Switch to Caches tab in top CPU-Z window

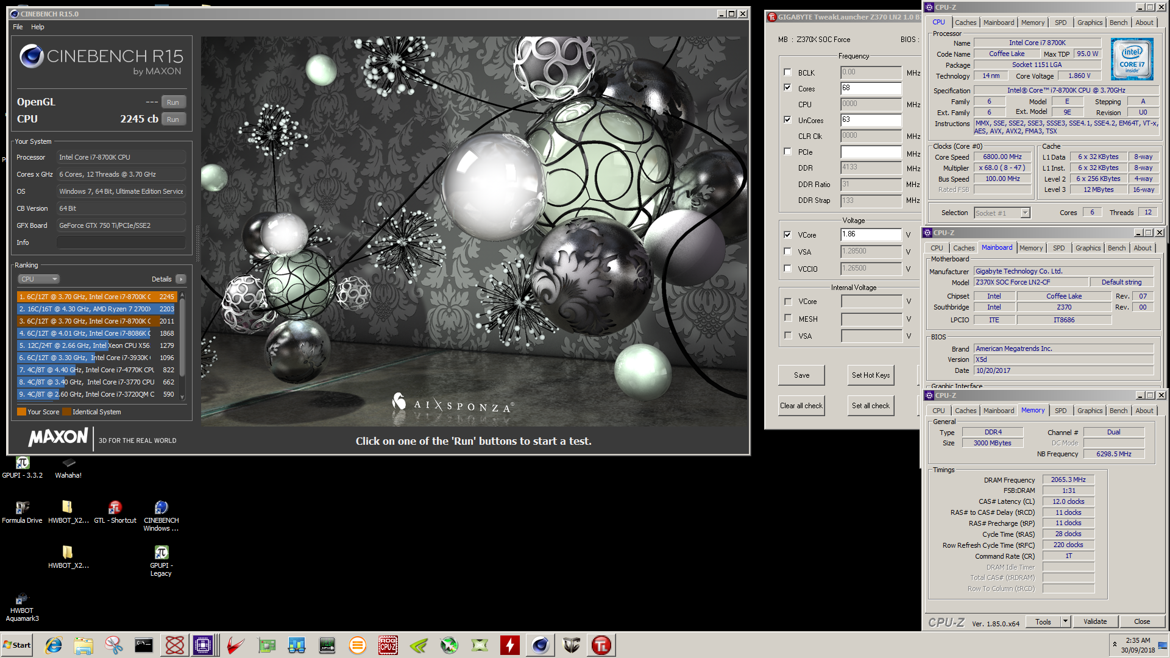coord(965,23)
